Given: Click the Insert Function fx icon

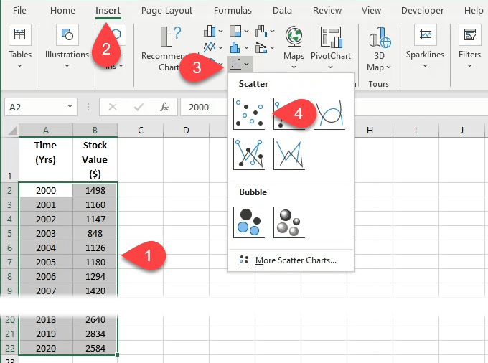Looking at the screenshot, I should [x=164, y=107].
